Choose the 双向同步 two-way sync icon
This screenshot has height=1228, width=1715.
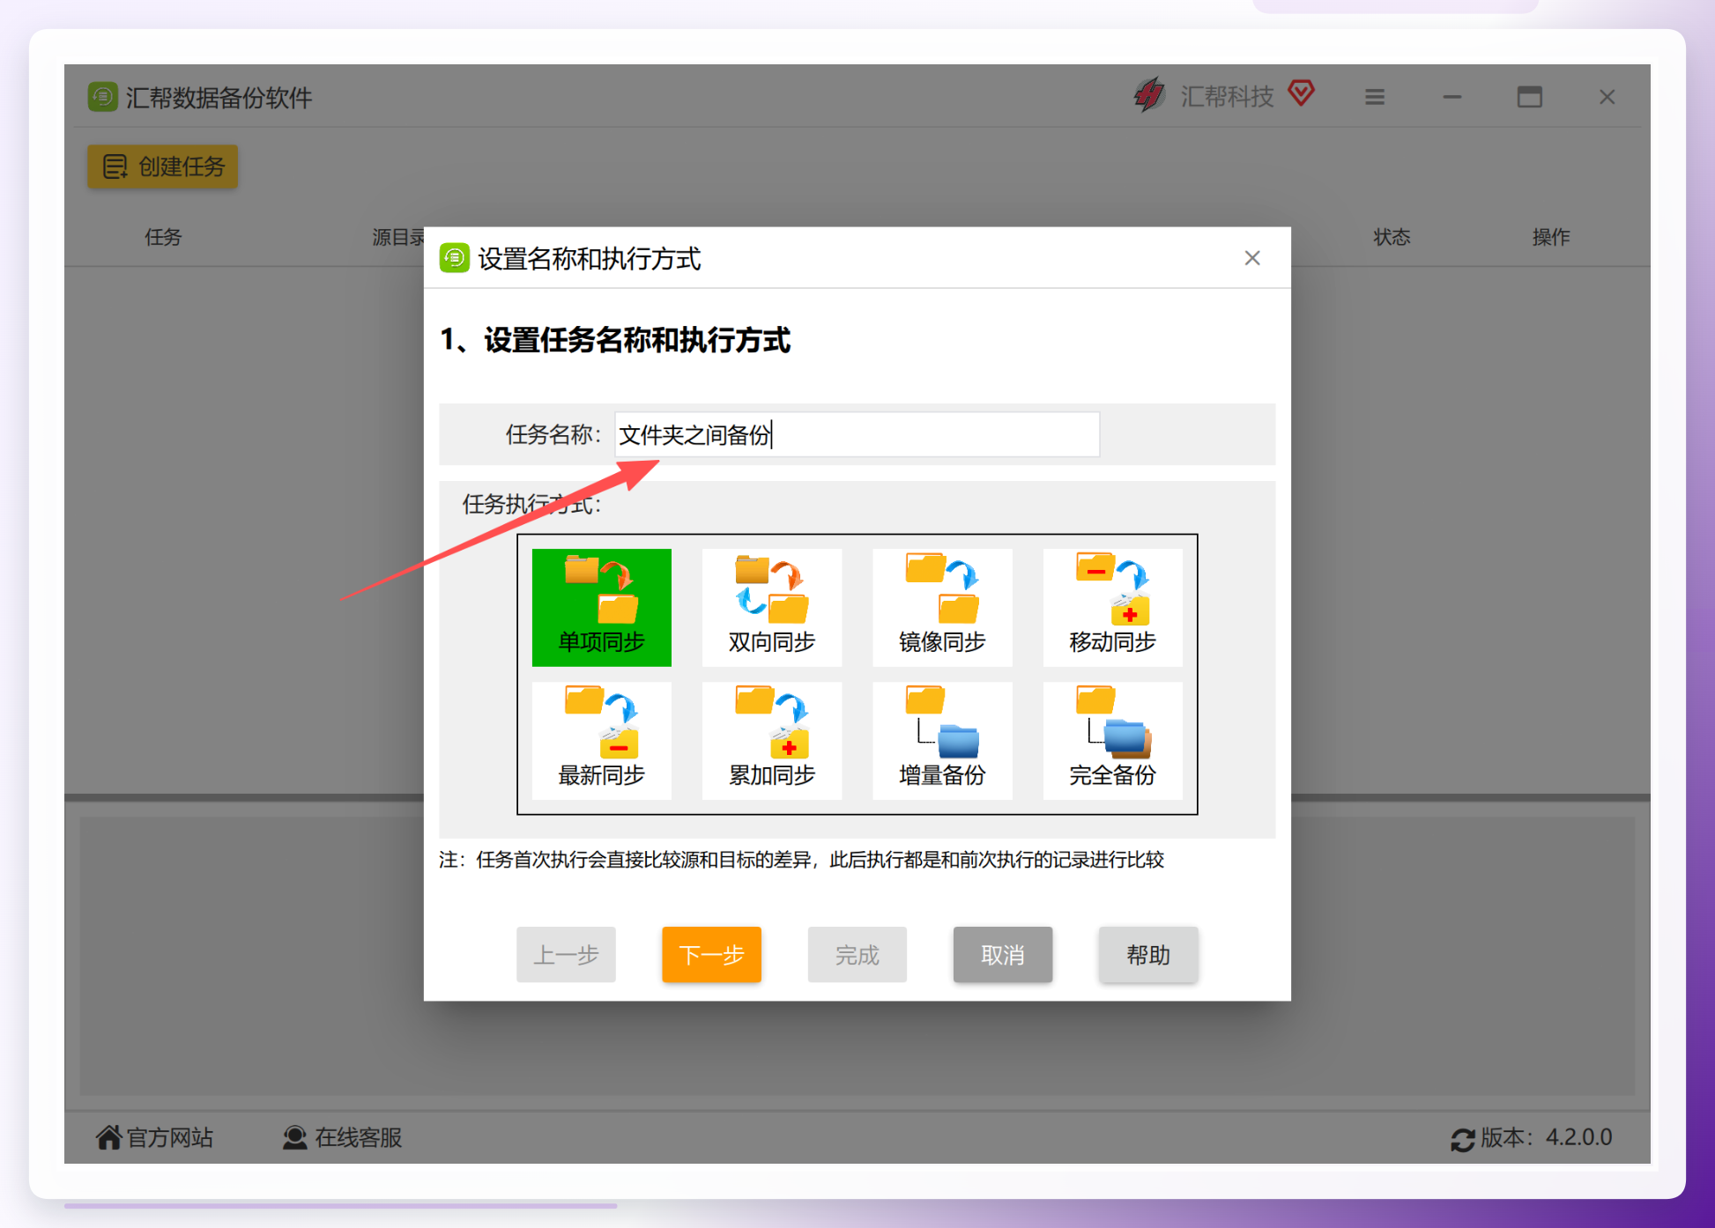click(772, 607)
